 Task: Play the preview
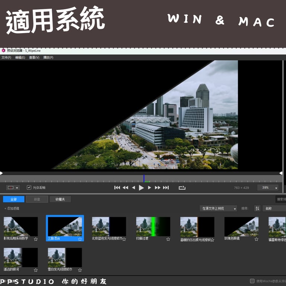tap(141, 188)
